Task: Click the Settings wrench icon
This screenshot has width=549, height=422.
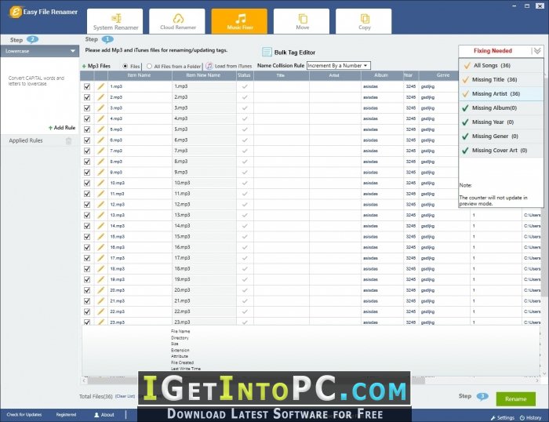Action: tap(493, 418)
